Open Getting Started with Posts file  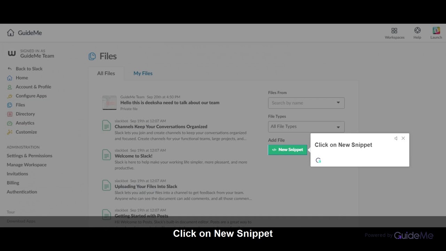141,216
